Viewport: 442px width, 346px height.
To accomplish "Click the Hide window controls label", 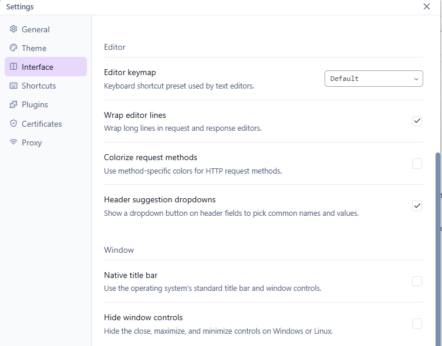I will click(143, 318).
